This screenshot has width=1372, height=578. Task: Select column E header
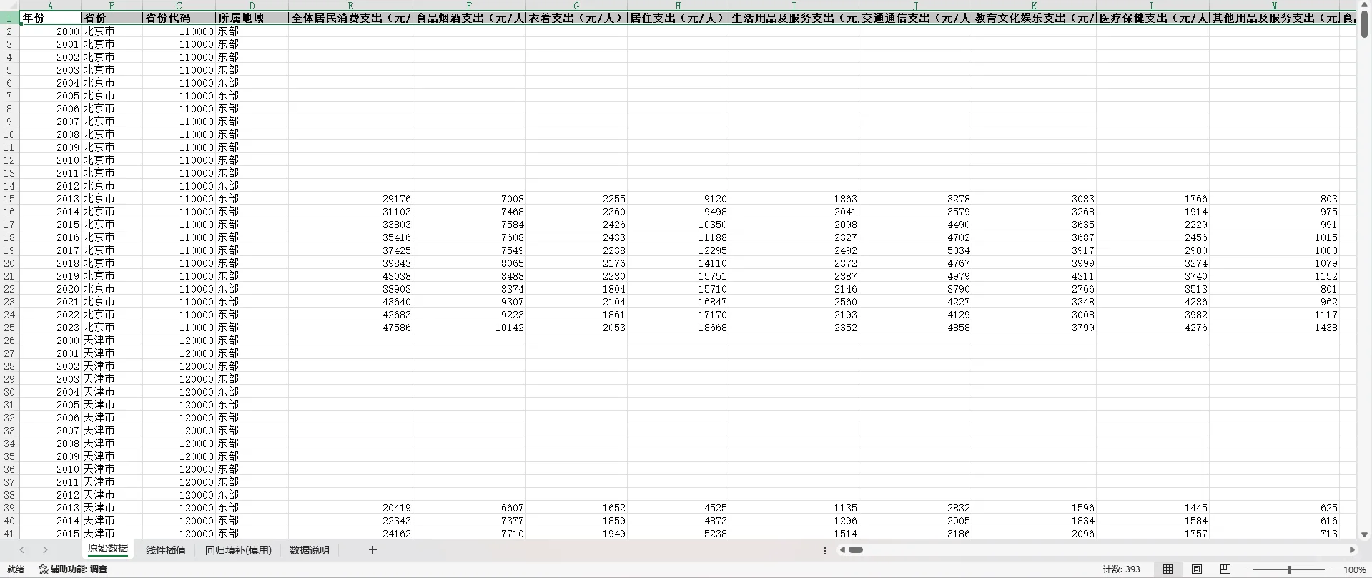click(x=350, y=6)
